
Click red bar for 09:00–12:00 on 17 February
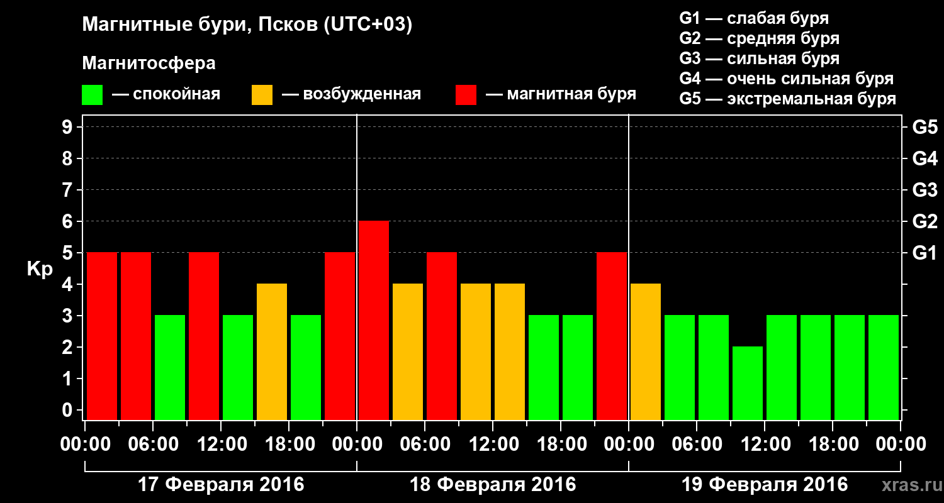204,336
